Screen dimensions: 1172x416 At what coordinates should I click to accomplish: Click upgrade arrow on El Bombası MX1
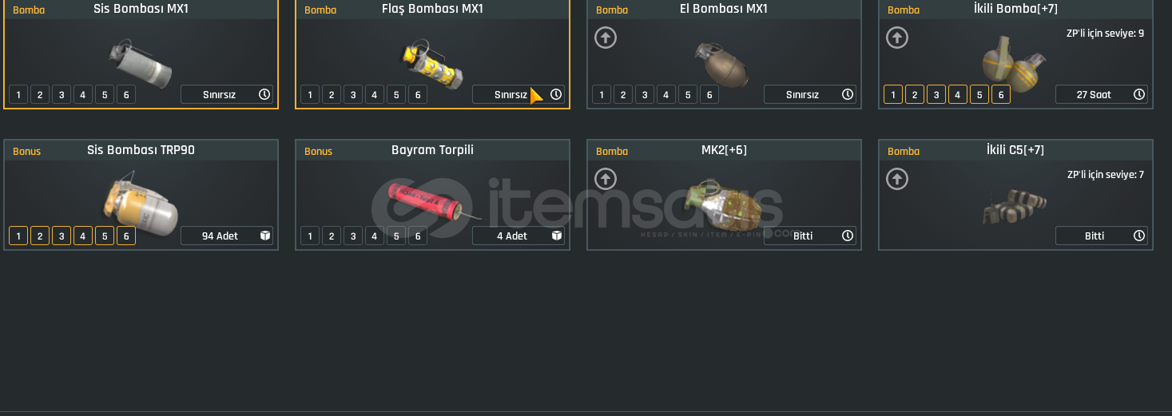[x=606, y=38]
